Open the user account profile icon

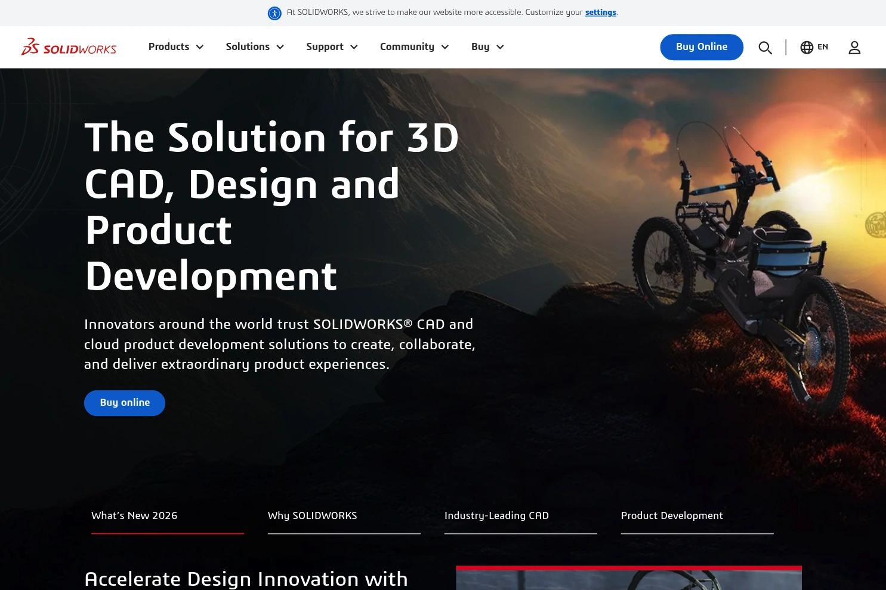pos(854,48)
